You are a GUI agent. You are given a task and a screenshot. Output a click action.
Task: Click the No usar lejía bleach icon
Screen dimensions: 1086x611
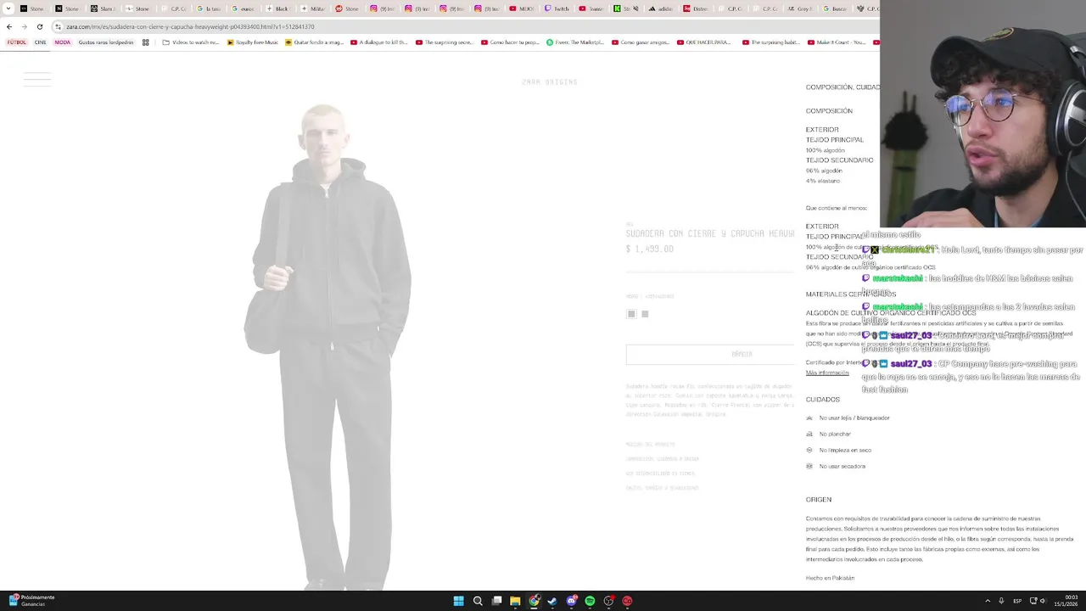(809, 418)
